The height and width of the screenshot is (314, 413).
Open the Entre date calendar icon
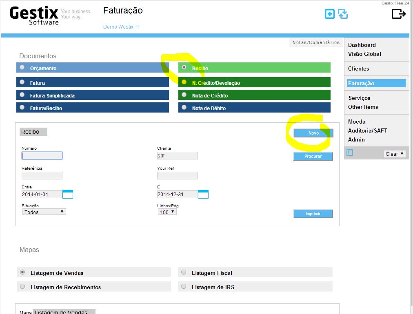point(68,194)
